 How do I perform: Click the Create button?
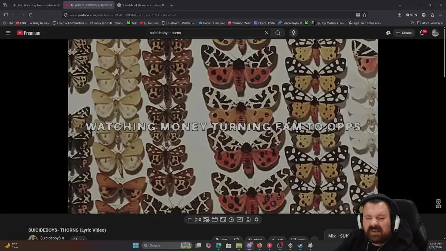pyautogui.click(x=403, y=33)
